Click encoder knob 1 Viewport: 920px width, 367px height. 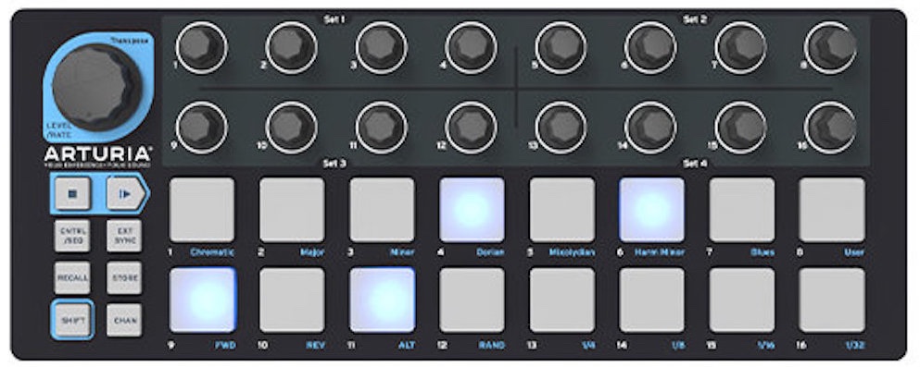[201, 47]
